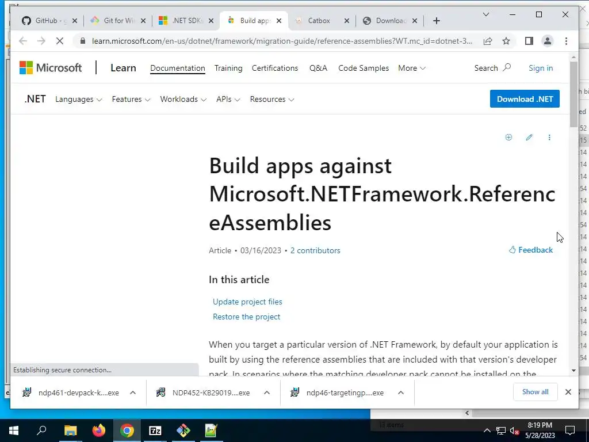Click page vertical scrollbar thumb
Image resolution: width=589 pixels, height=442 pixels.
[x=573, y=94]
